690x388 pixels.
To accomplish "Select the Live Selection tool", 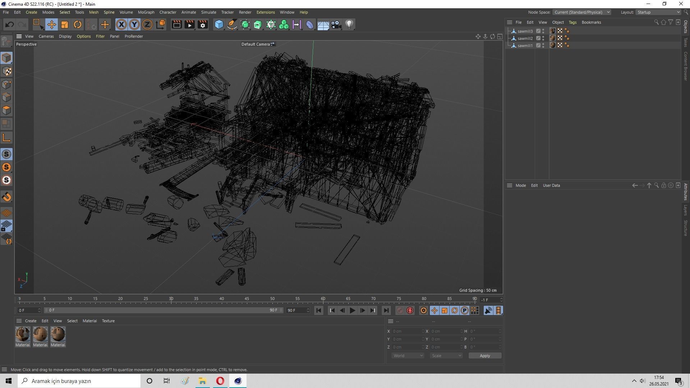I will (38, 24).
